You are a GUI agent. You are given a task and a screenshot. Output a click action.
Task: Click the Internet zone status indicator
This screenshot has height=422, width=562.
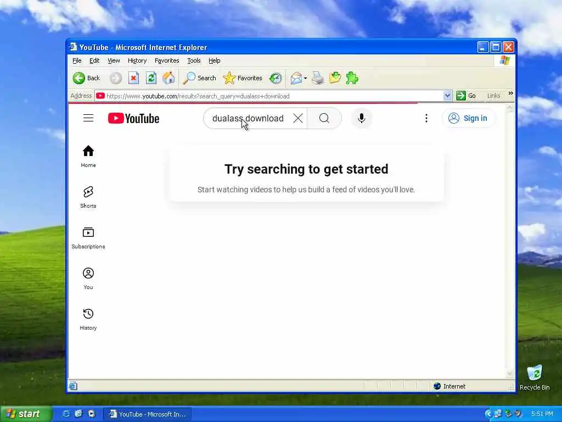coord(449,386)
